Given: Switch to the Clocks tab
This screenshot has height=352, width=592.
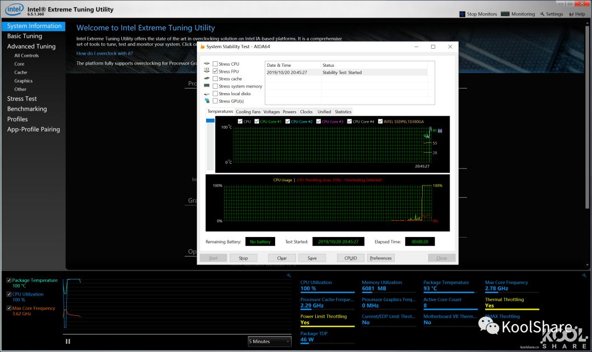Looking at the screenshot, I should 306,112.
